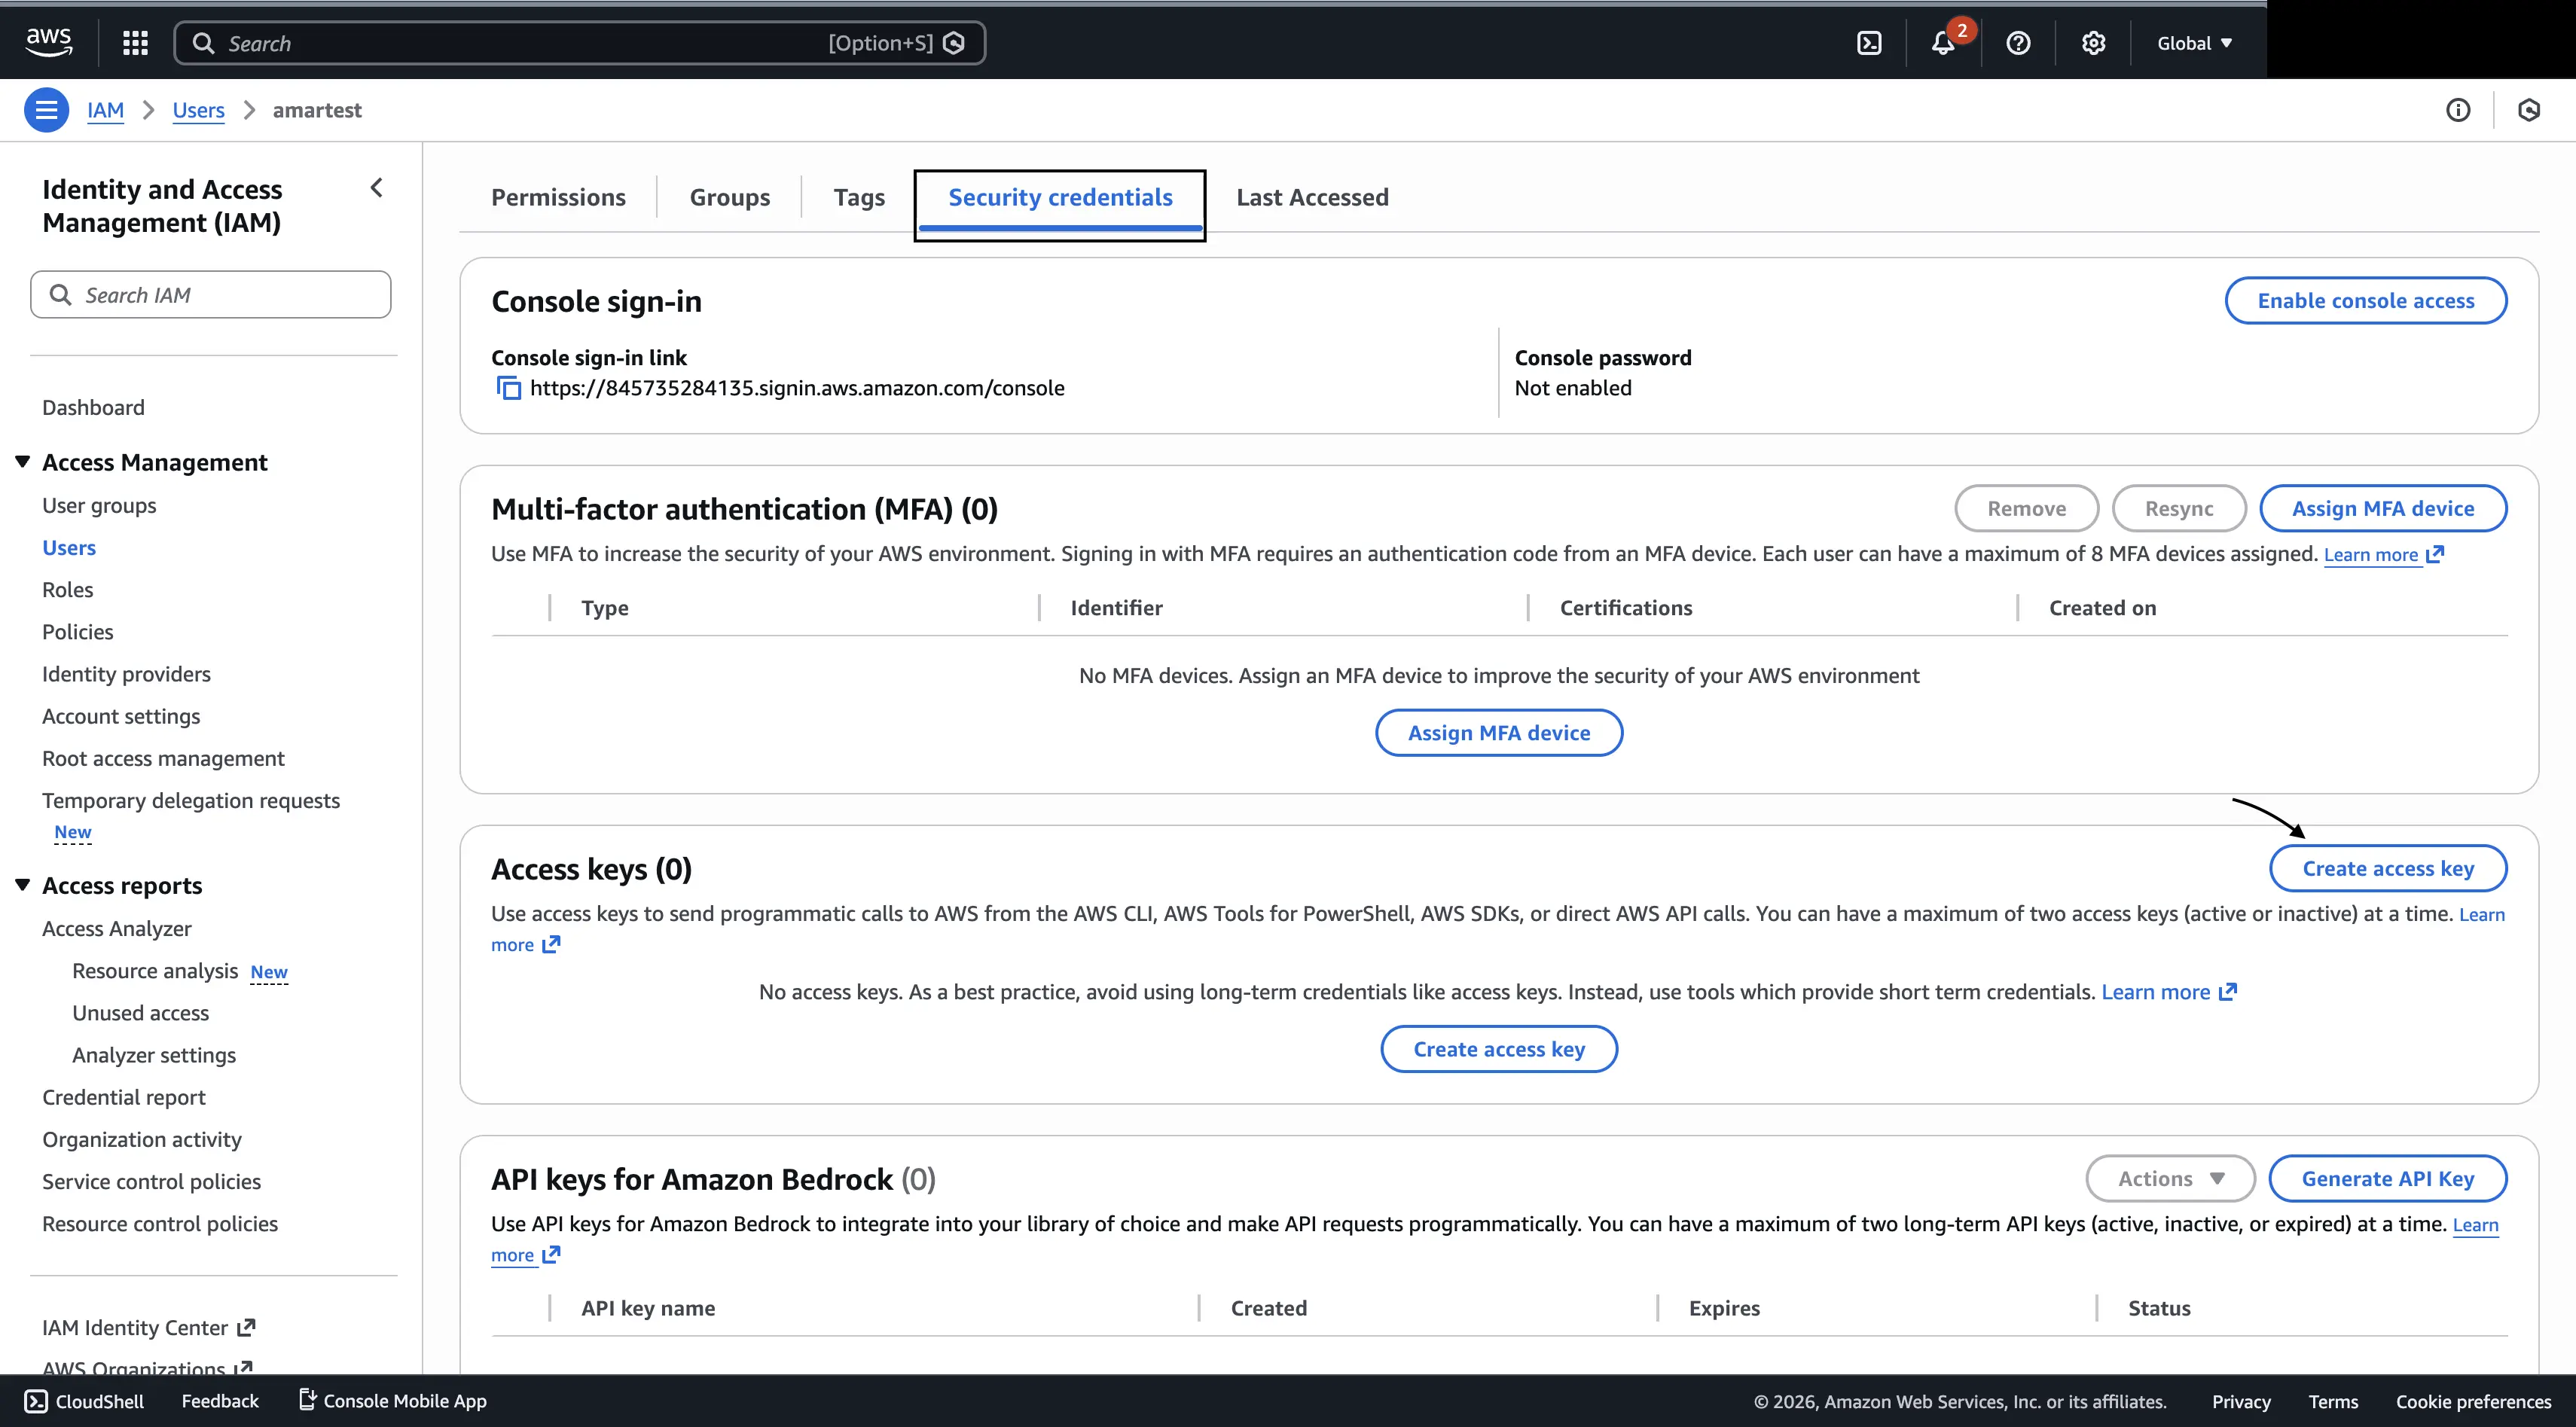The height and width of the screenshot is (1427, 2576).
Task: Select the Security credentials tab
Action: (1060, 197)
